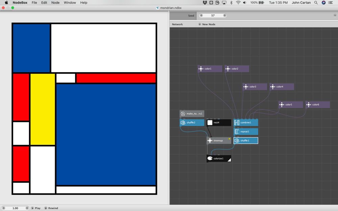Click the Wi-Fi status icon
The width and height of the screenshot is (338, 211).
pyautogui.click(x=238, y=3)
